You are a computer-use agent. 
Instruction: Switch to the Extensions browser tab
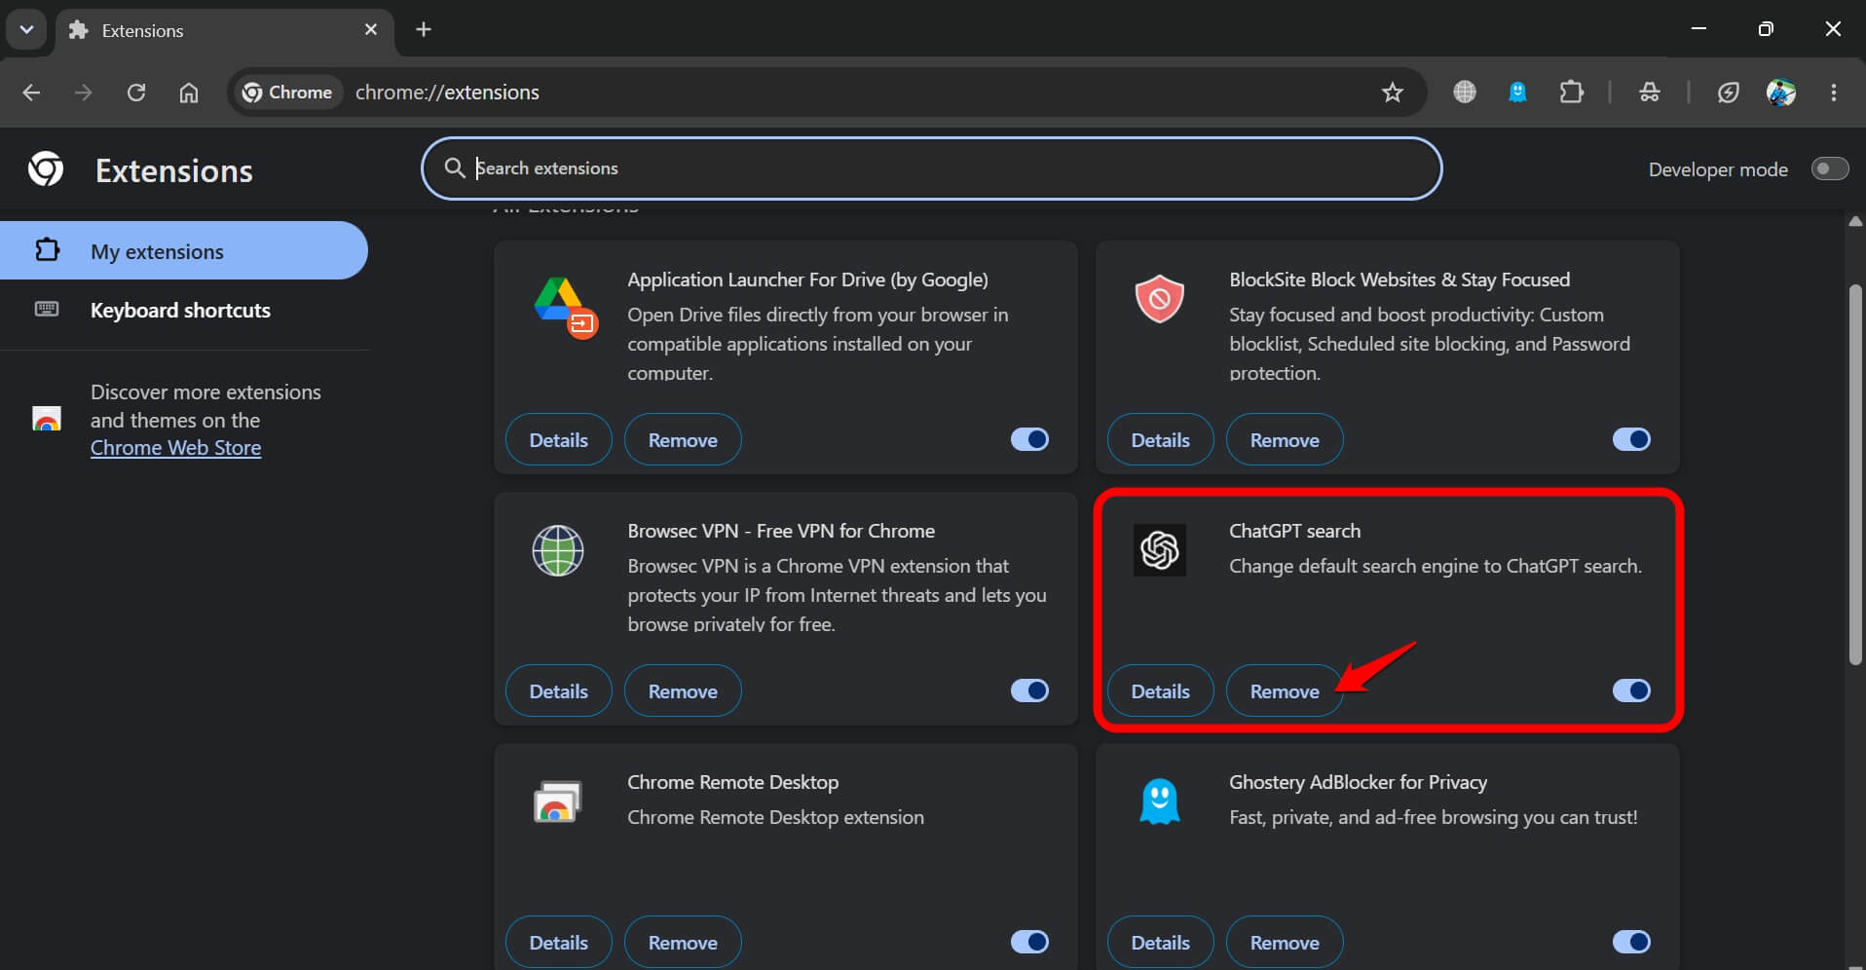point(224,30)
